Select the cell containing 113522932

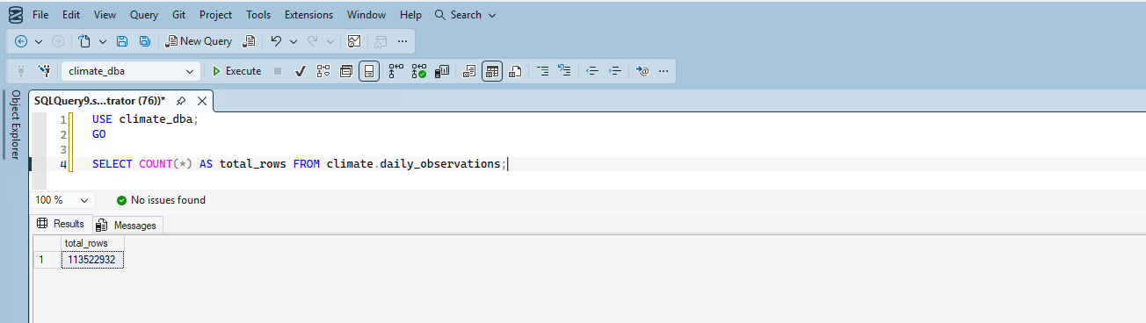click(x=91, y=260)
